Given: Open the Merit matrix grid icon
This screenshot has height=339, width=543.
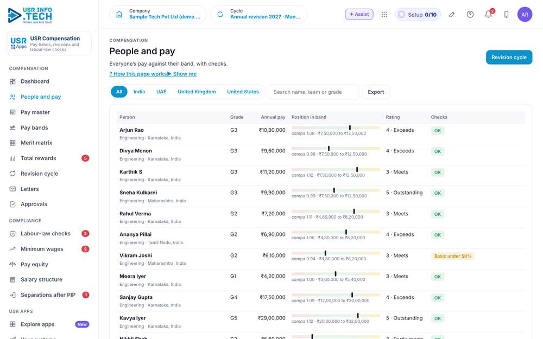Looking at the screenshot, I should click(12, 143).
